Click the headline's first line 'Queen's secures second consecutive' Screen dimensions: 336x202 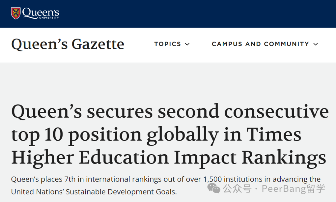170,112
